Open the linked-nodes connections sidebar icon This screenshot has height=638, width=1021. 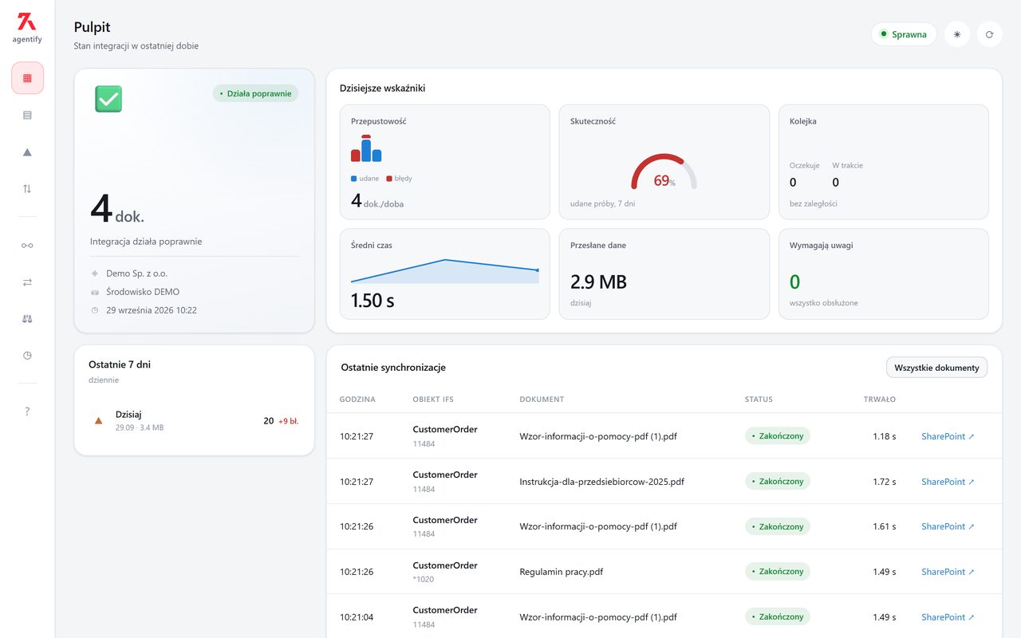pyautogui.click(x=27, y=245)
